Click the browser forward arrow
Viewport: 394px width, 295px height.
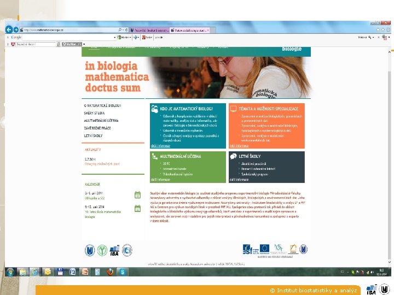pos(16,30)
